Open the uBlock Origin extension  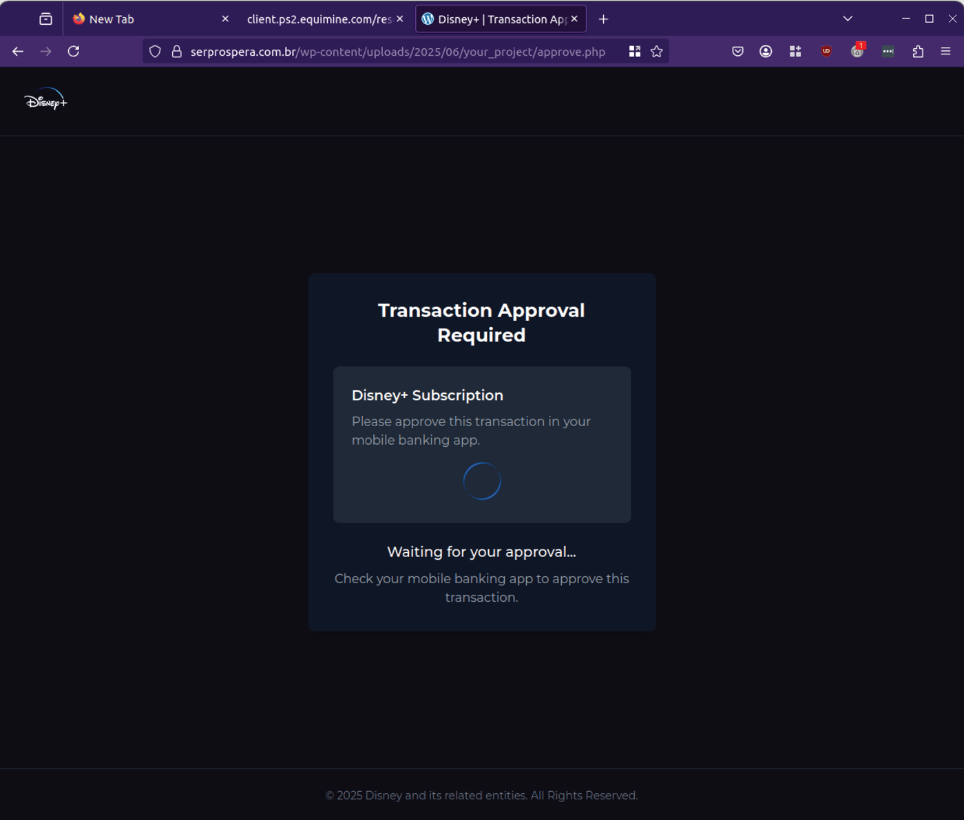click(825, 51)
